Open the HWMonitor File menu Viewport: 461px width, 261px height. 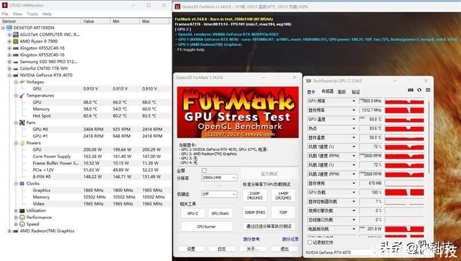5,14
